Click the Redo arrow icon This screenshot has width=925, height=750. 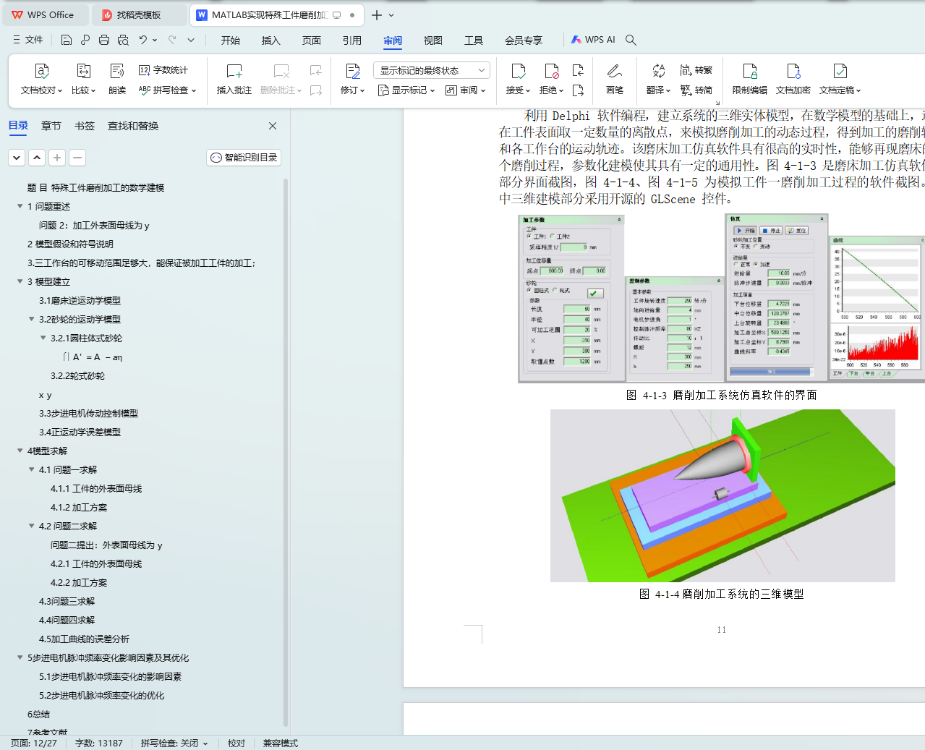[172, 40]
